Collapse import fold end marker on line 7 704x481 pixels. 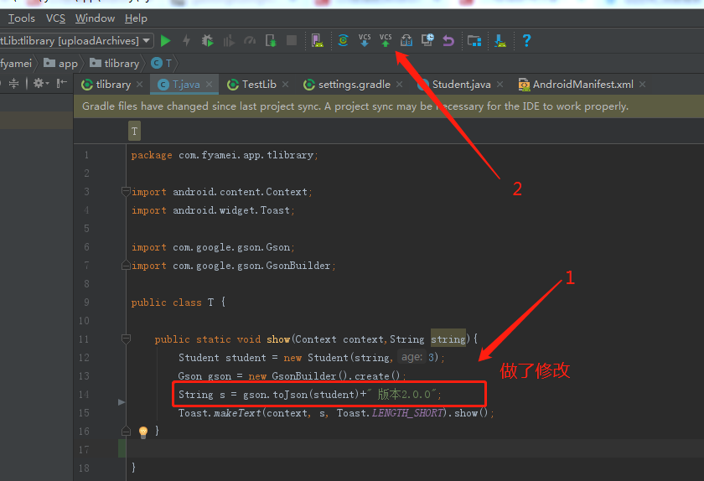(126, 266)
